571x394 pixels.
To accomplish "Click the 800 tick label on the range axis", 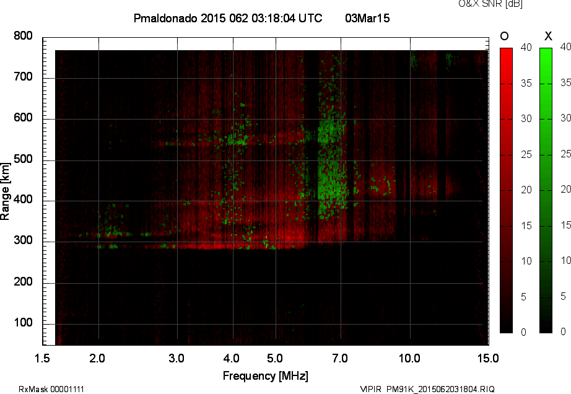I will tap(23, 36).
